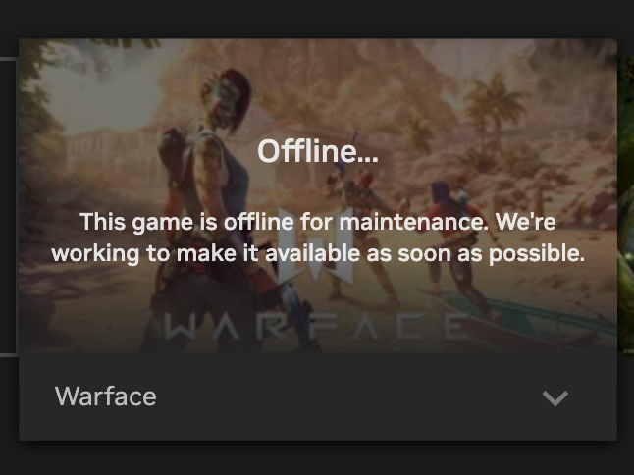The image size is (634, 475).
Task: Select the neighboring tile edge on the left
Action: [8, 207]
